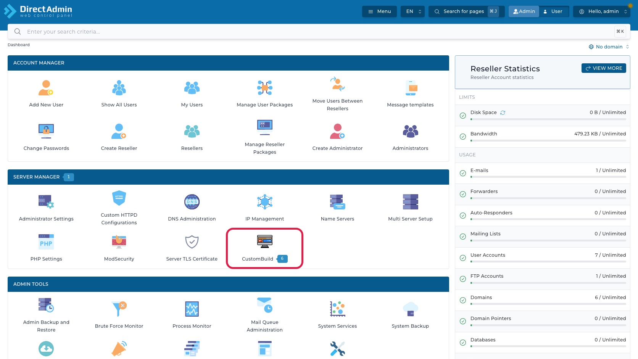Screen dimensions: 638x359
Task: Open Create Reseller icon
Action: 119,131
